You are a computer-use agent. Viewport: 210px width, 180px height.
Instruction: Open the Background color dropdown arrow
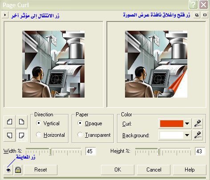coord(187,135)
